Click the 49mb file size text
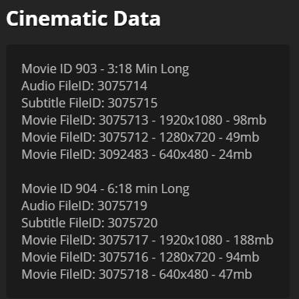 point(242,137)
